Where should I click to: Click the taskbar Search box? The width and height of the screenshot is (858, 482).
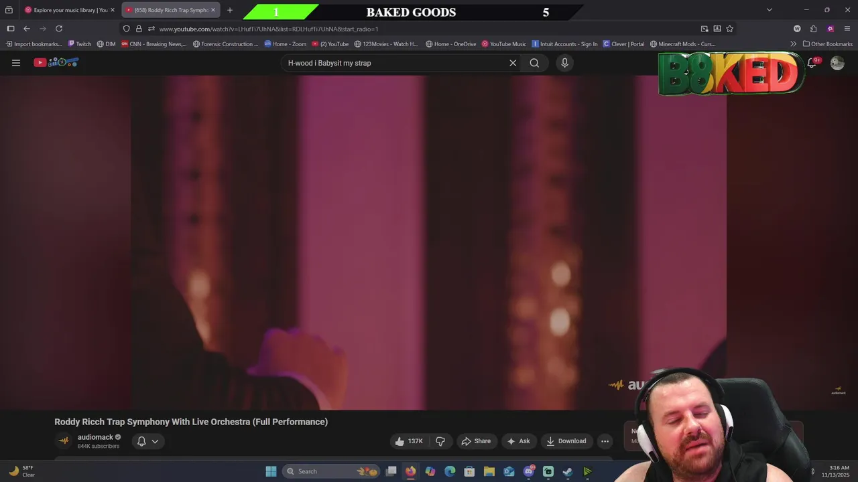point(332,471)
